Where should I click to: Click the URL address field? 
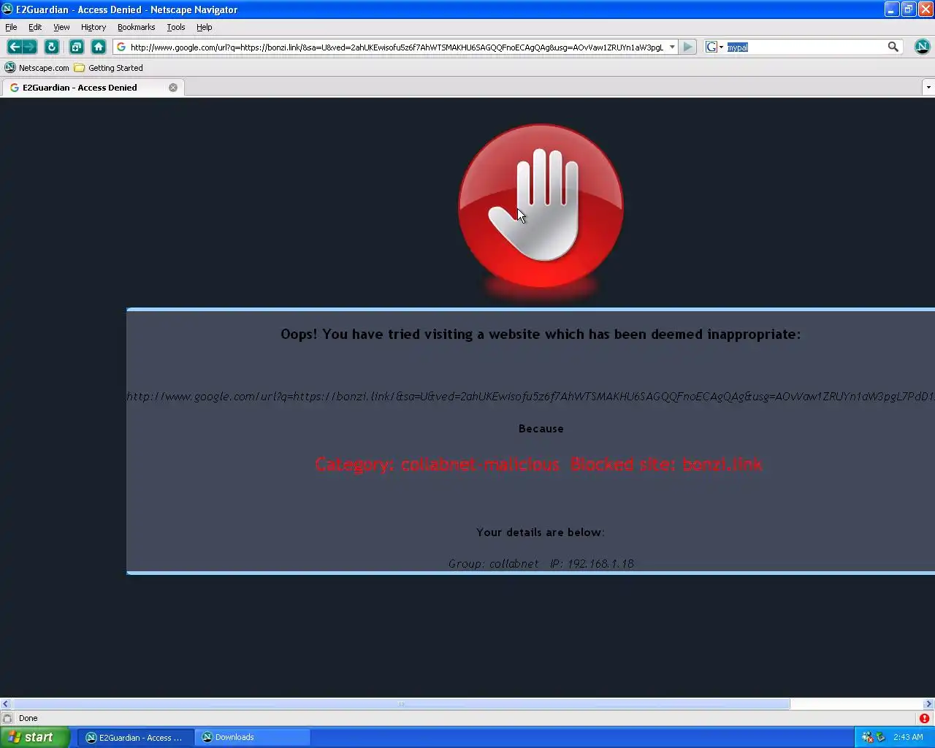(397, 47)
